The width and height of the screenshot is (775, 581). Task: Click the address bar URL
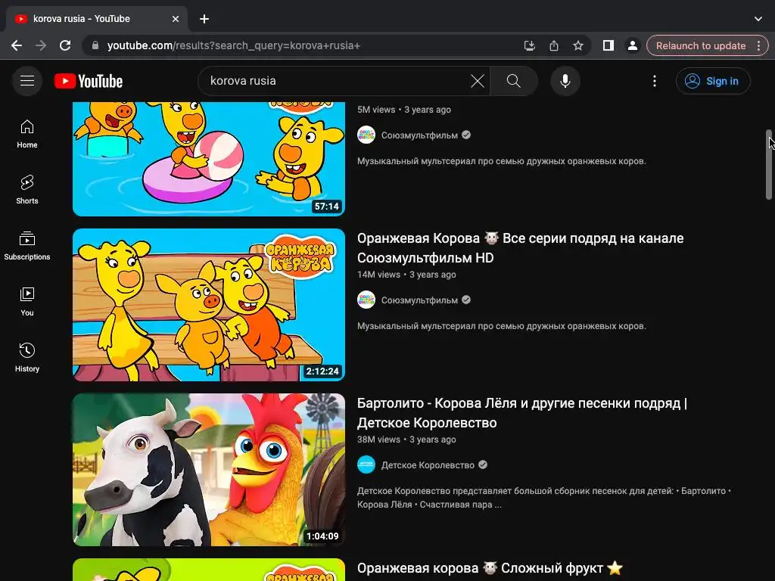[233, 45]
